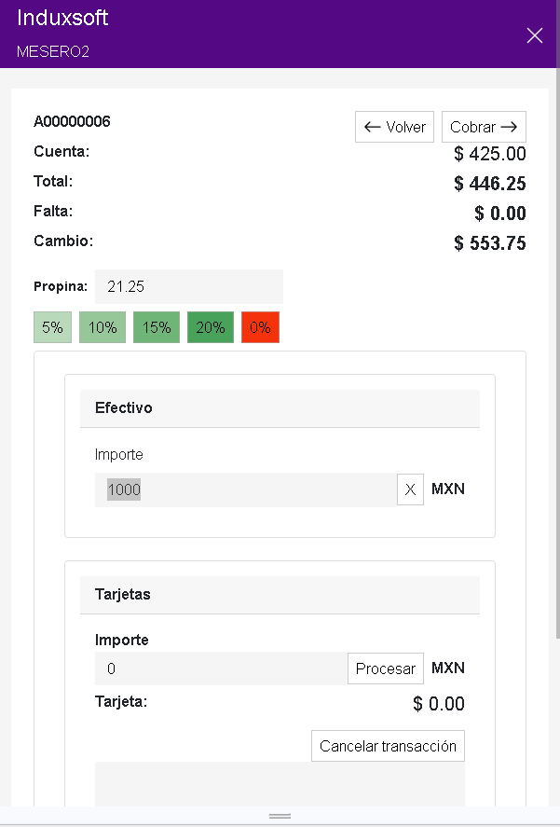Apply the 5% tip option
560x827 pixels.
(52, 327)
